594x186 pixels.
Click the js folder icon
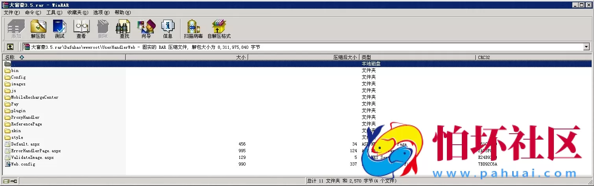[x=7, y=91]
